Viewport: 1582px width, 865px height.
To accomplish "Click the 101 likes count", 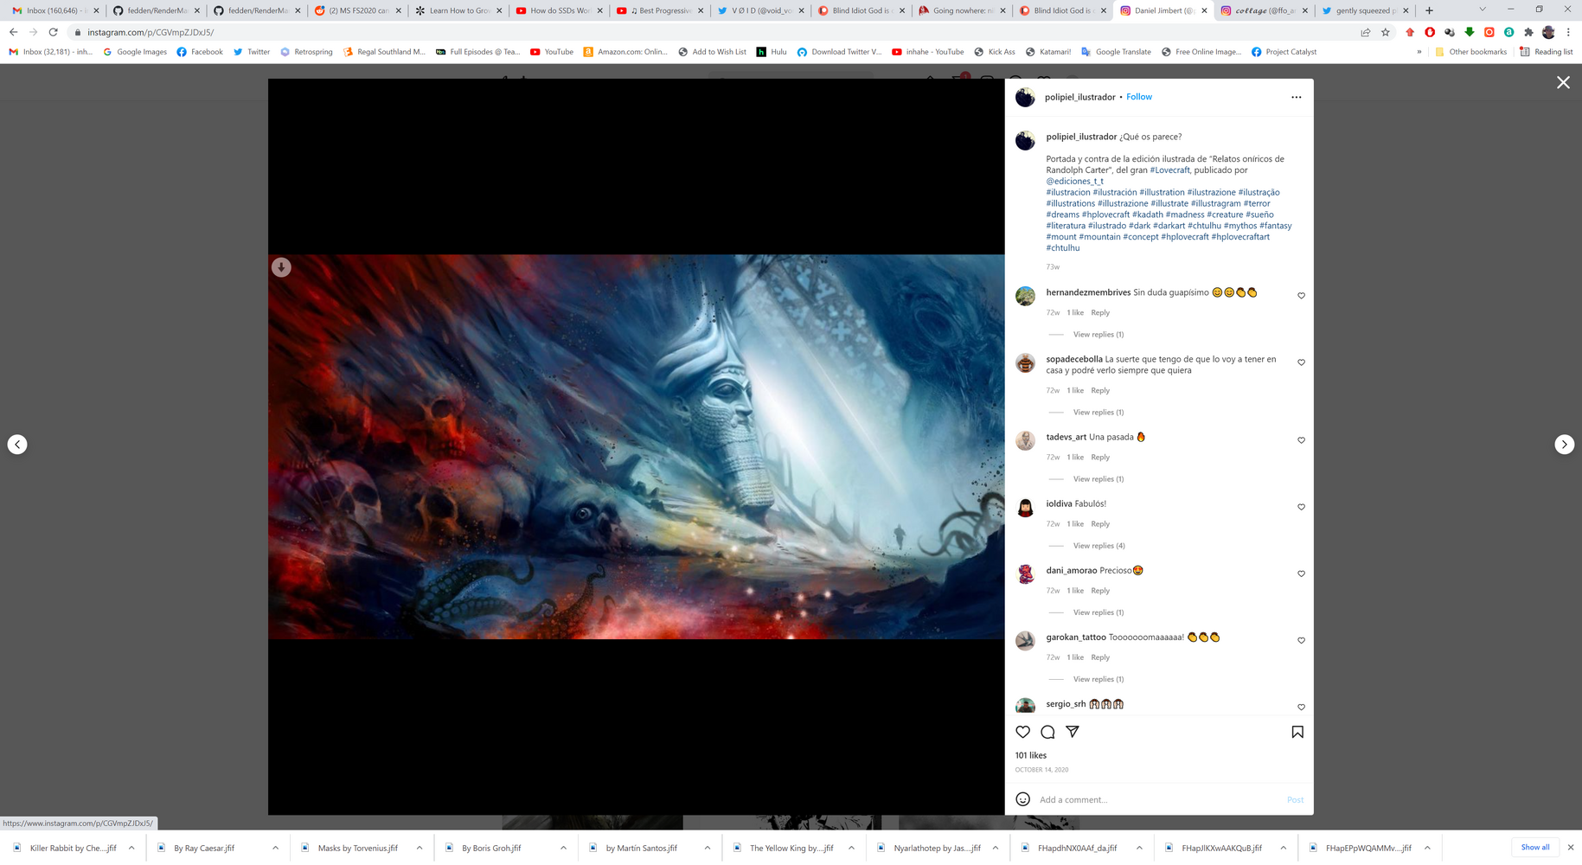I will click(x=1031, y=755).
